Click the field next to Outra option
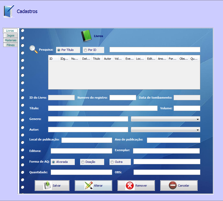The image size is (223, 201). pos(167,162)
